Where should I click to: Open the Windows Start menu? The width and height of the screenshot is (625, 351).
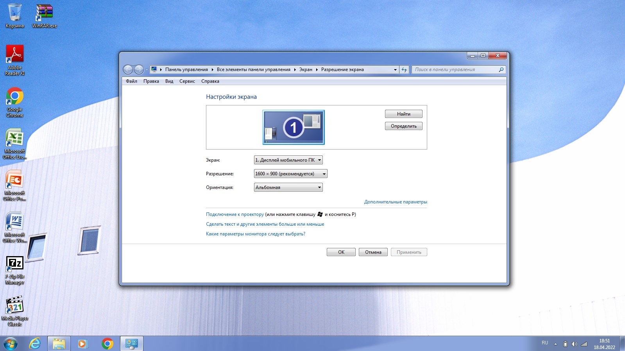point(11,344)
